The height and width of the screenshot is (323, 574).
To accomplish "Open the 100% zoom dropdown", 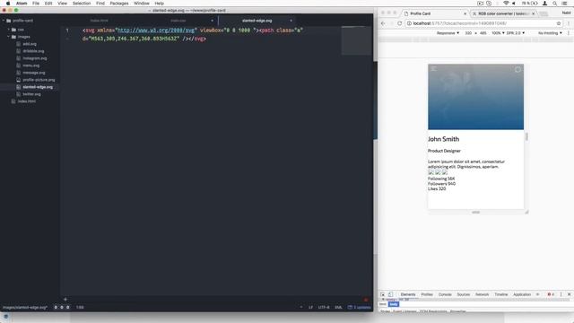I will [498, 33].
